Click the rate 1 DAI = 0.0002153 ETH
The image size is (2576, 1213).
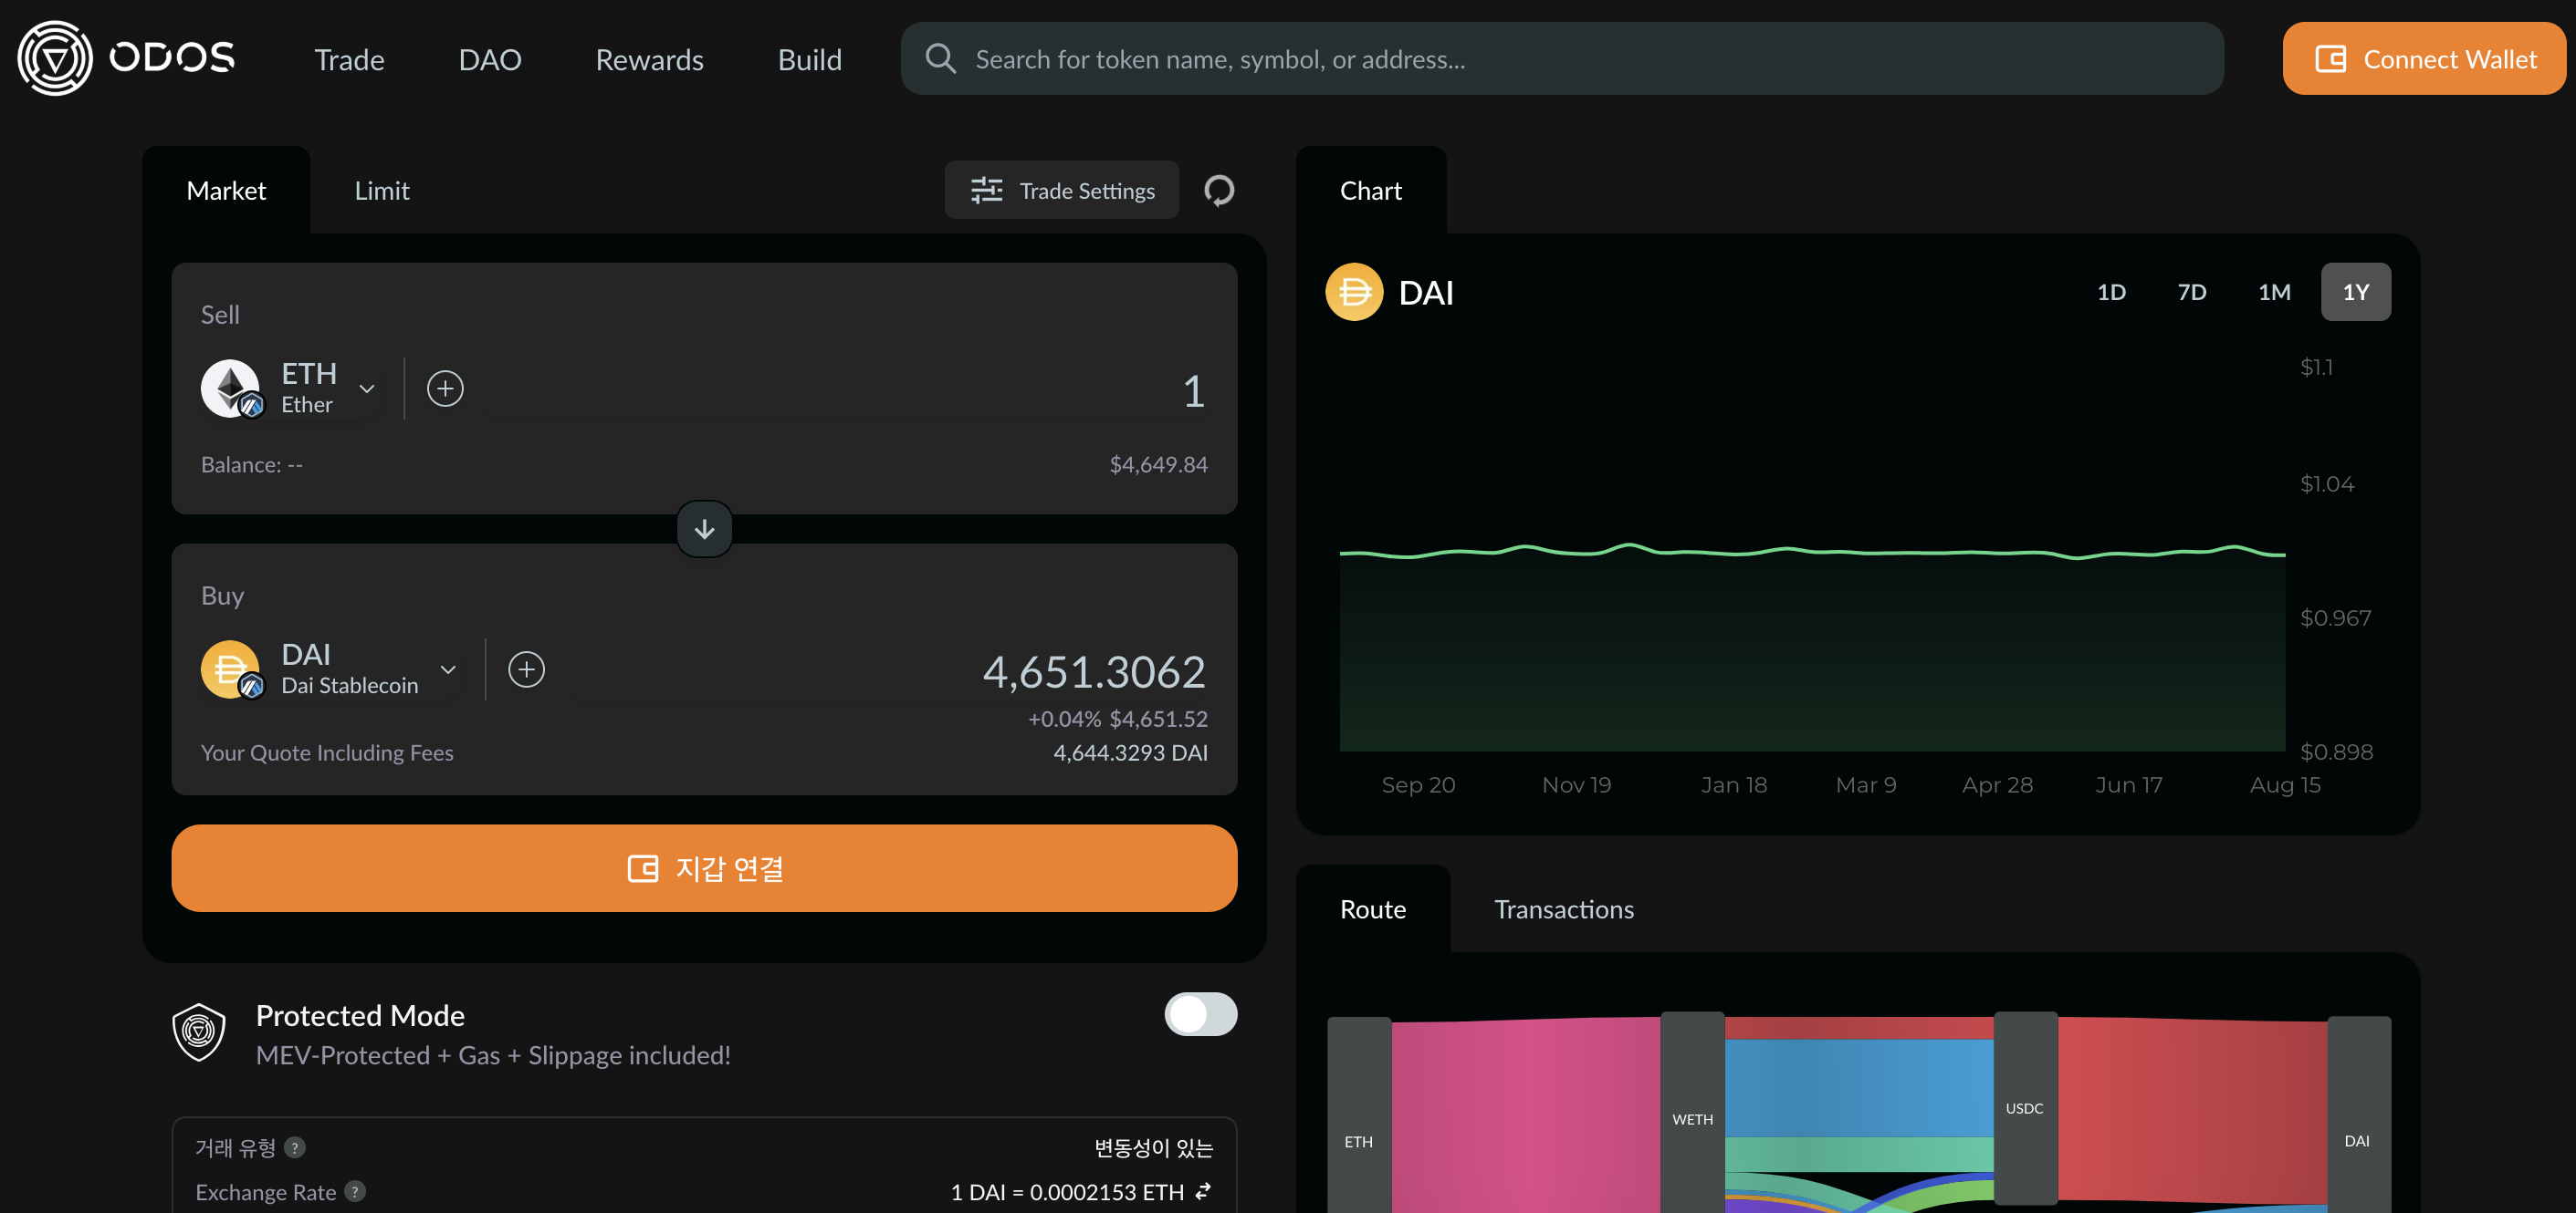1066,1191
